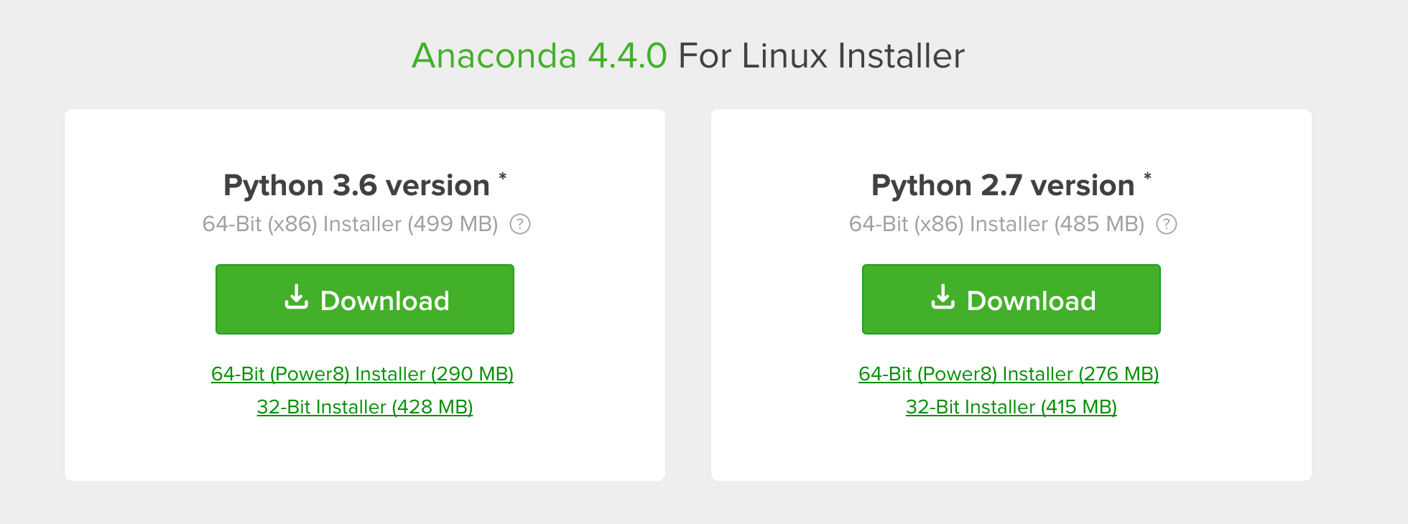Open help icon beside 499 MB installer
The height and width of the screenshot is (524, 1408).
click(520, 225)
